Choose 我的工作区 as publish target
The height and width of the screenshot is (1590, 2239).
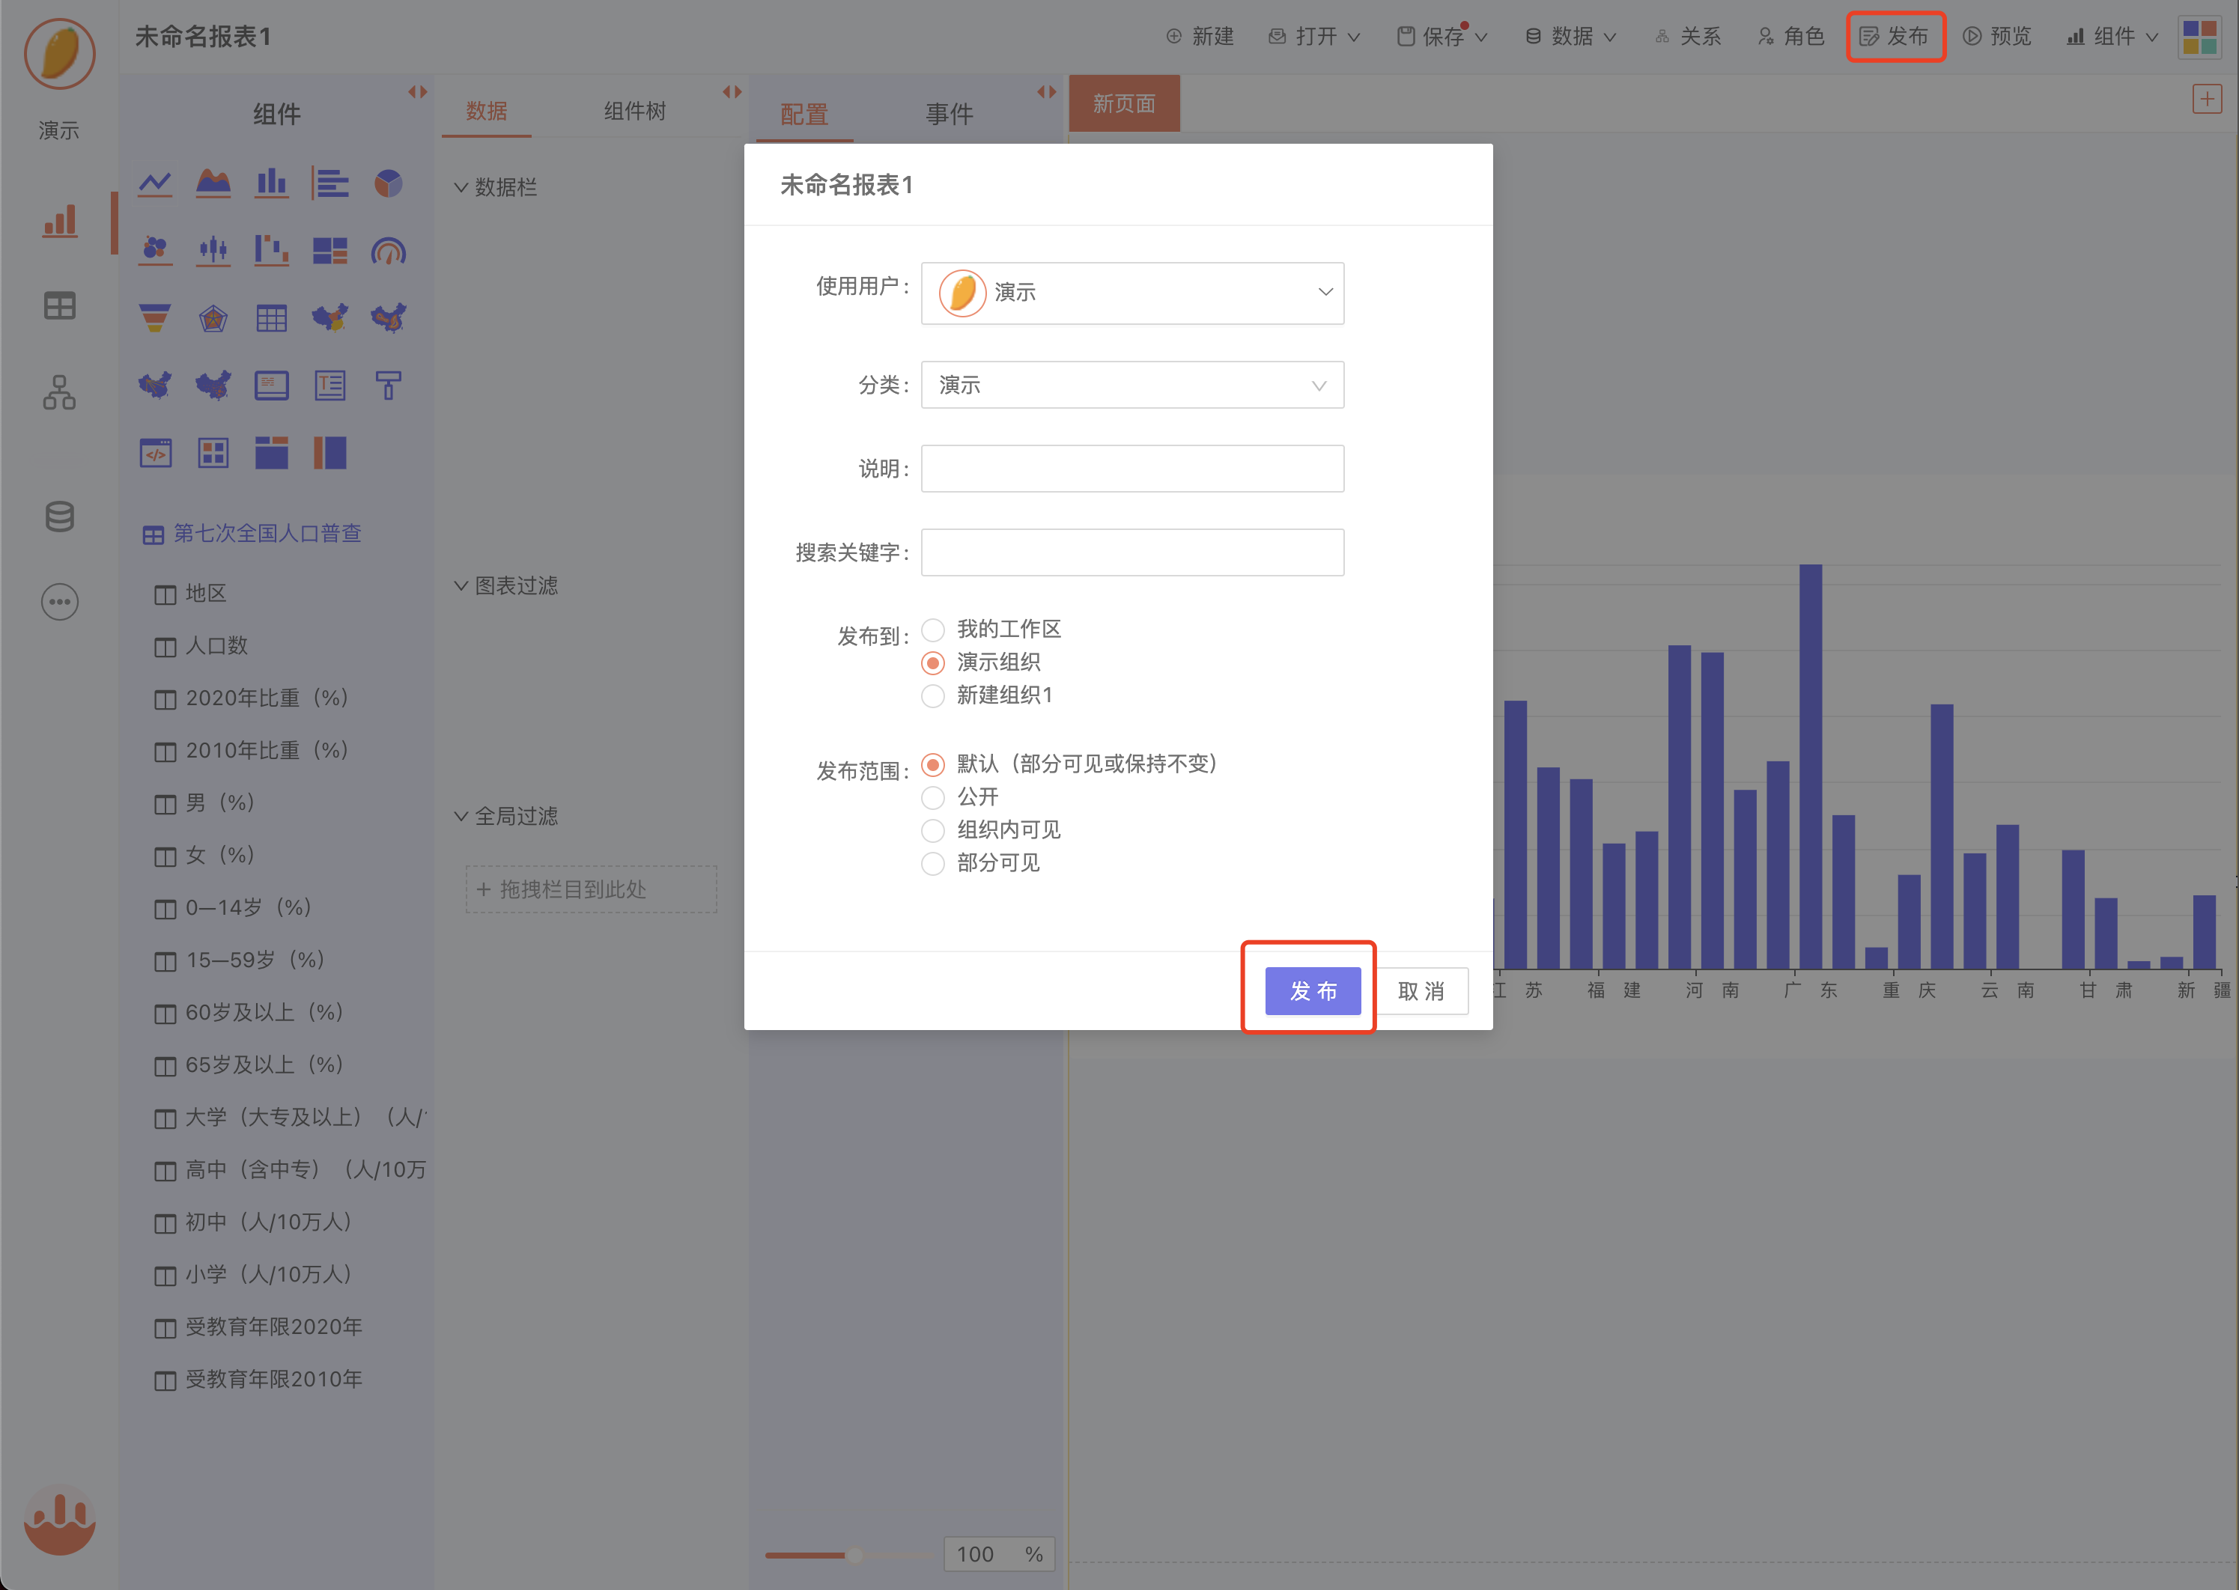[932, 630]
